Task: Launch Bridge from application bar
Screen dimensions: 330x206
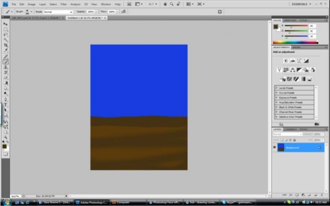Action: click(129, 4)
